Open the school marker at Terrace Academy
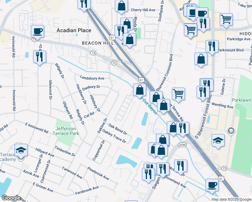Image resolution: width=252 pixels, height=202 pixels. pos(21,150)
